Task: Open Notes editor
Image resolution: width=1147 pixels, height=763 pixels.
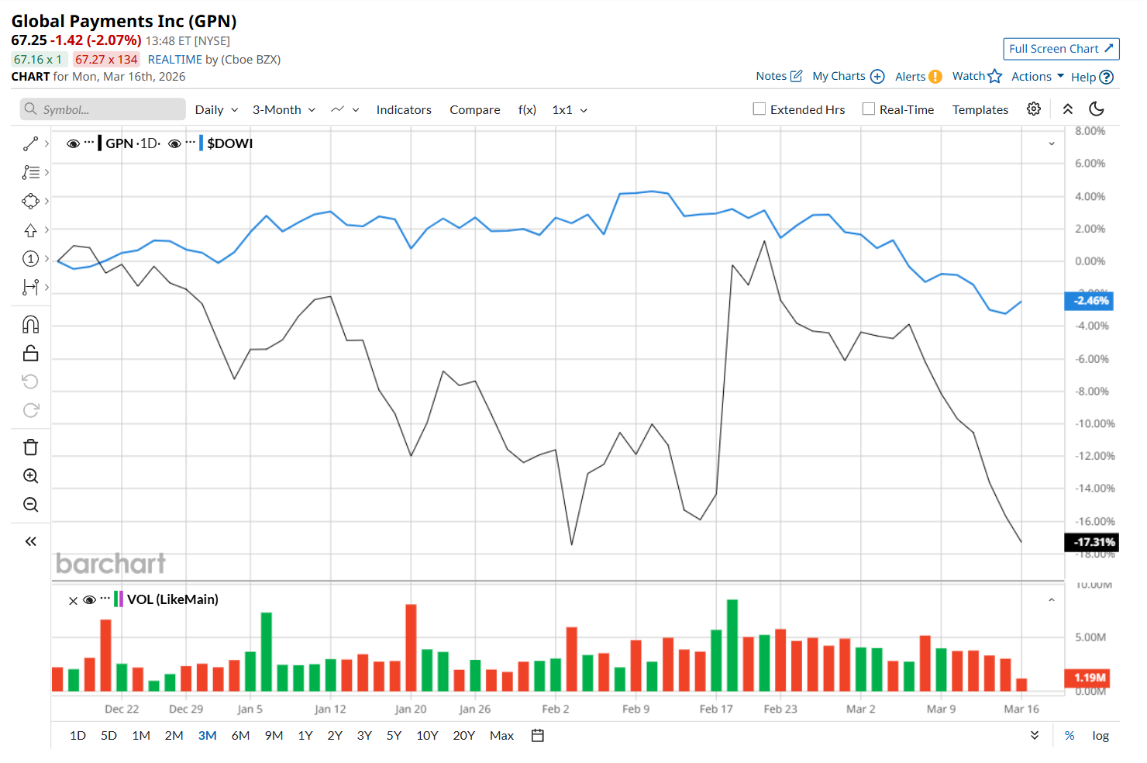Action: 779,76
